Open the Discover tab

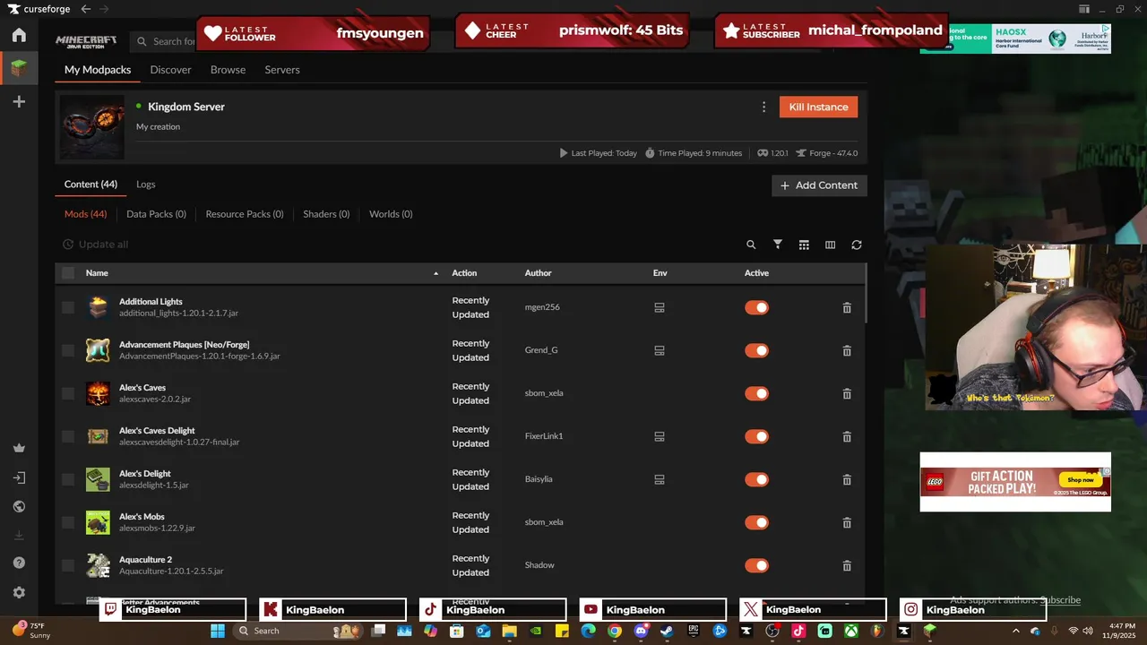[170, 70]
